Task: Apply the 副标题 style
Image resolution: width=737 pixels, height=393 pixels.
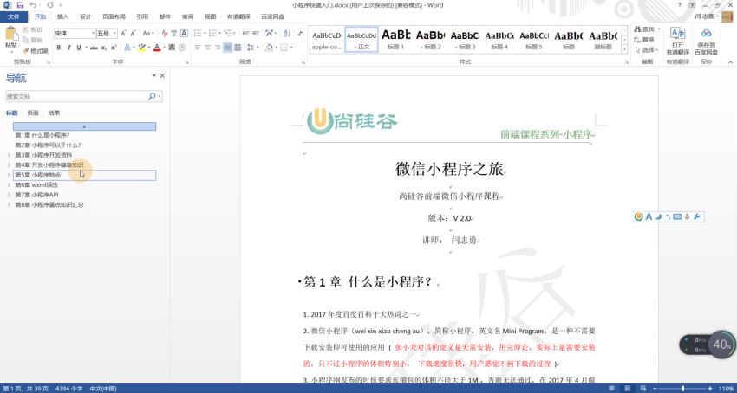Action: click(x=603, y=40)
